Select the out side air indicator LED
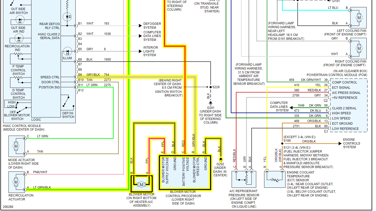Screen dimensions: 376x211 pos(20,20)
